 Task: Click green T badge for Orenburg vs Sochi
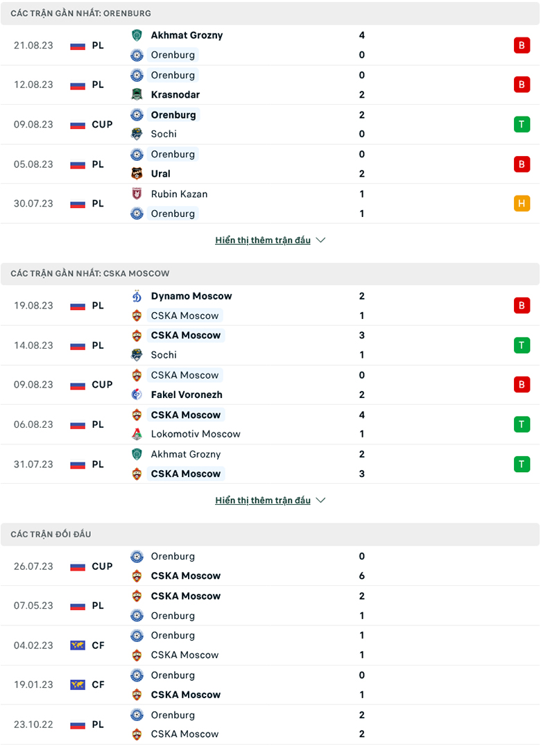(522, 124)
